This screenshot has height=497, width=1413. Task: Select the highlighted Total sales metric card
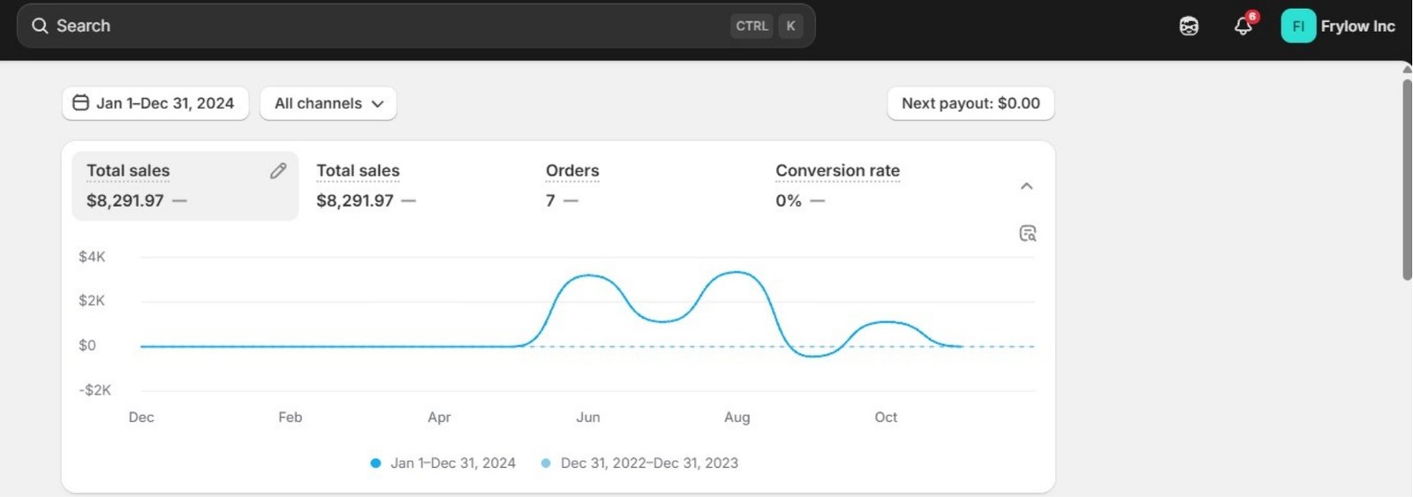click(177, 186)
